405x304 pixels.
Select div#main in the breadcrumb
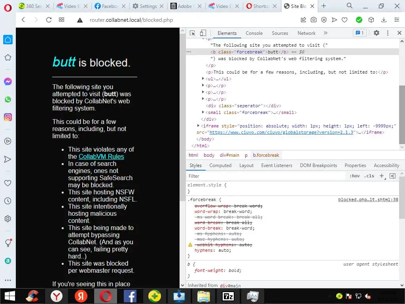pos(229,155)
